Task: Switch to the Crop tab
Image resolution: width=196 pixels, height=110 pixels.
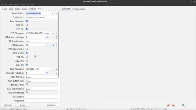Action: [x=11, y=9]
